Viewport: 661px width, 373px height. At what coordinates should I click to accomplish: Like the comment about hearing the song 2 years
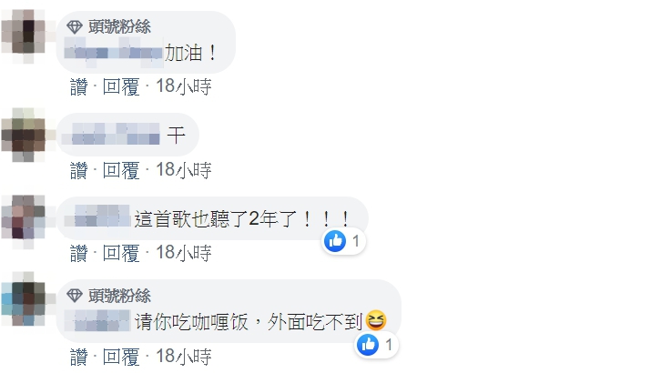[x=79, y=254]
